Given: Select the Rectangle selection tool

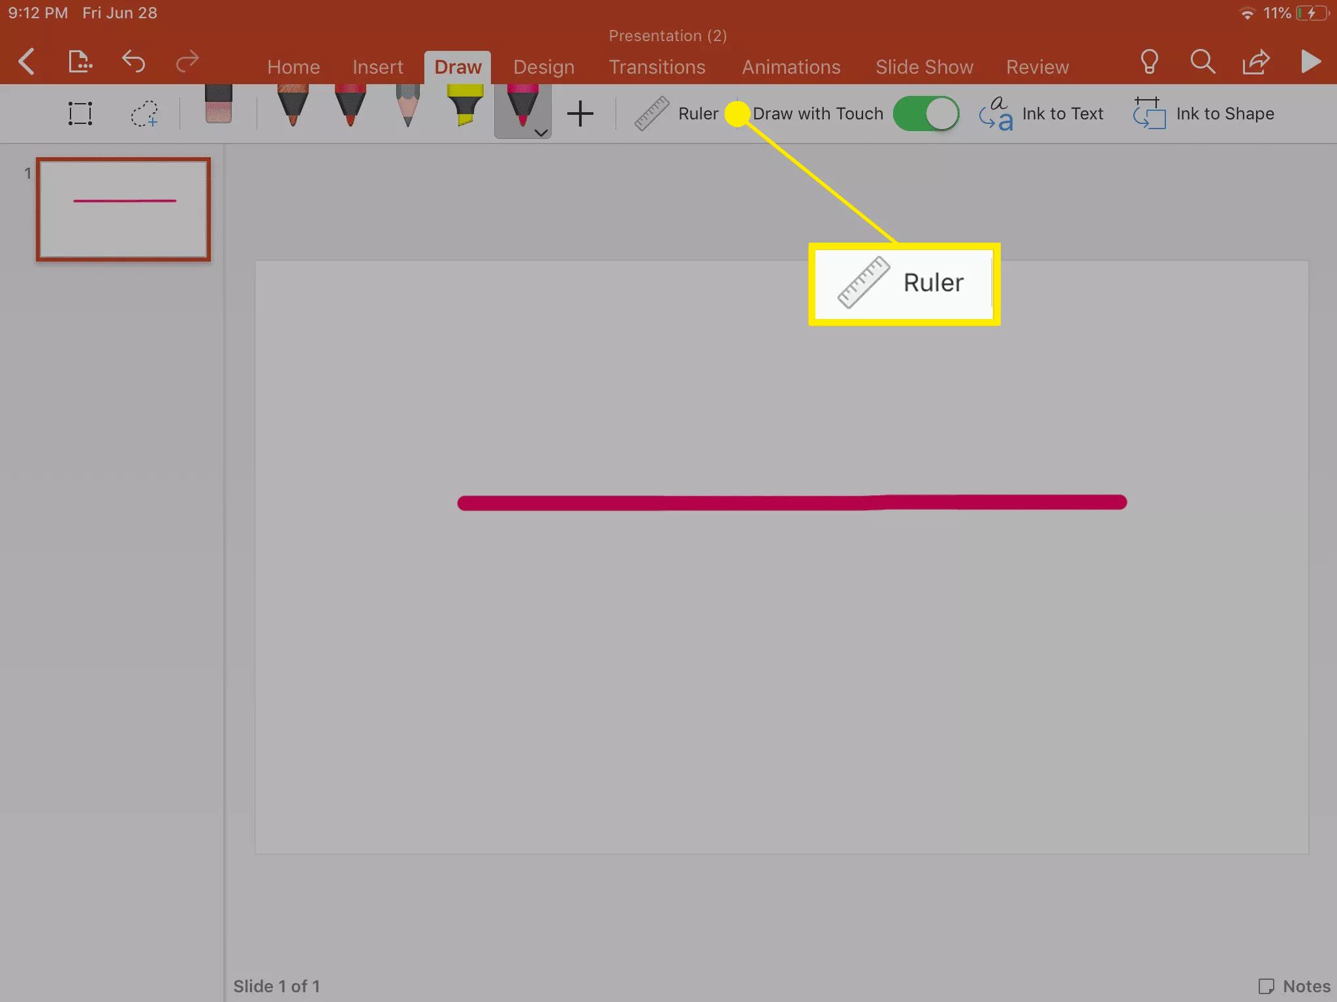Looking at the screenshot, I should pos(81,114).
